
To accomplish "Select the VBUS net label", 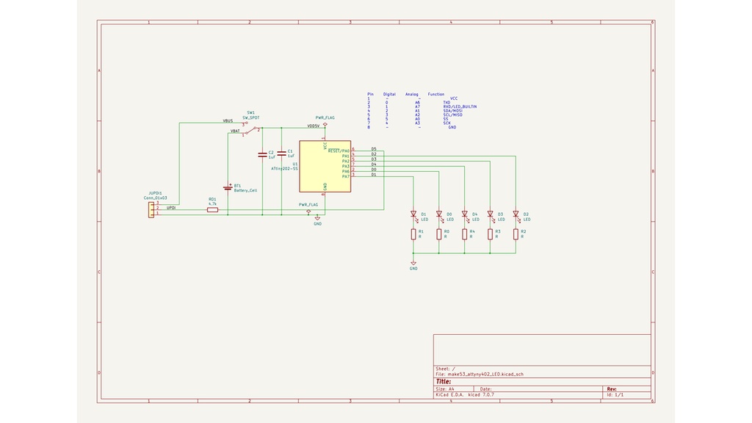I will (228, 120).
